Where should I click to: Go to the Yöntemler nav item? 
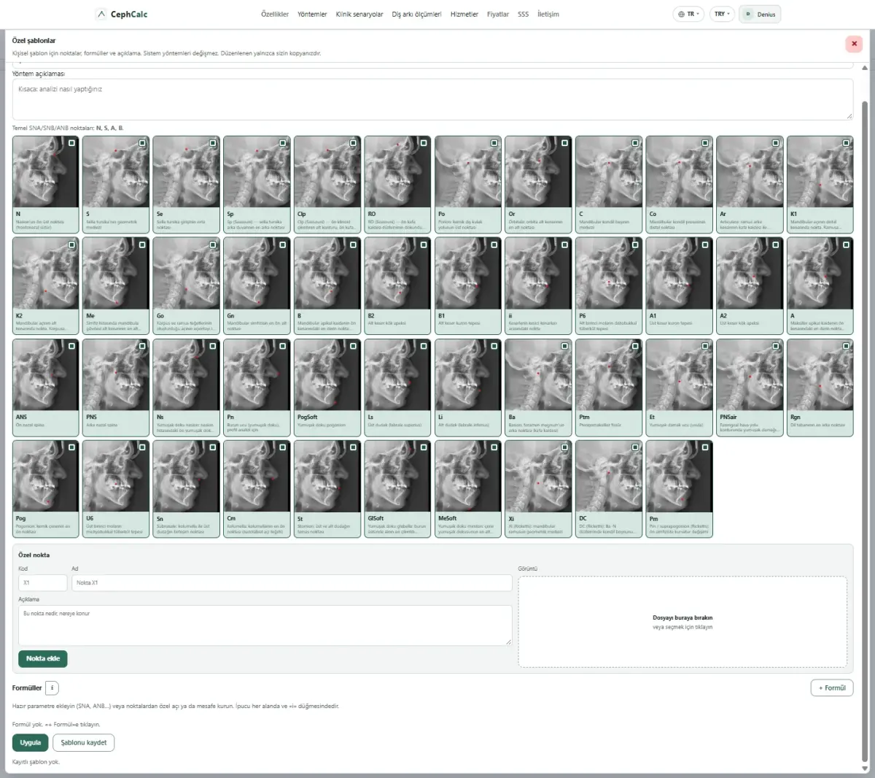pos(312,14)
